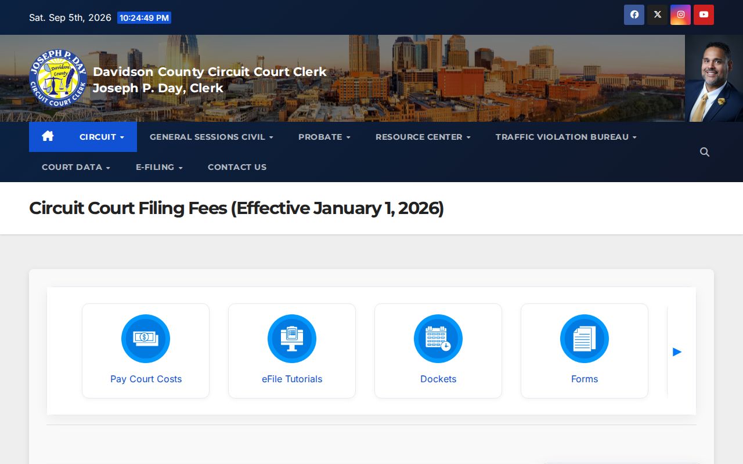Expand the Probate dropdown menu
743x464 pixels.
324,137
